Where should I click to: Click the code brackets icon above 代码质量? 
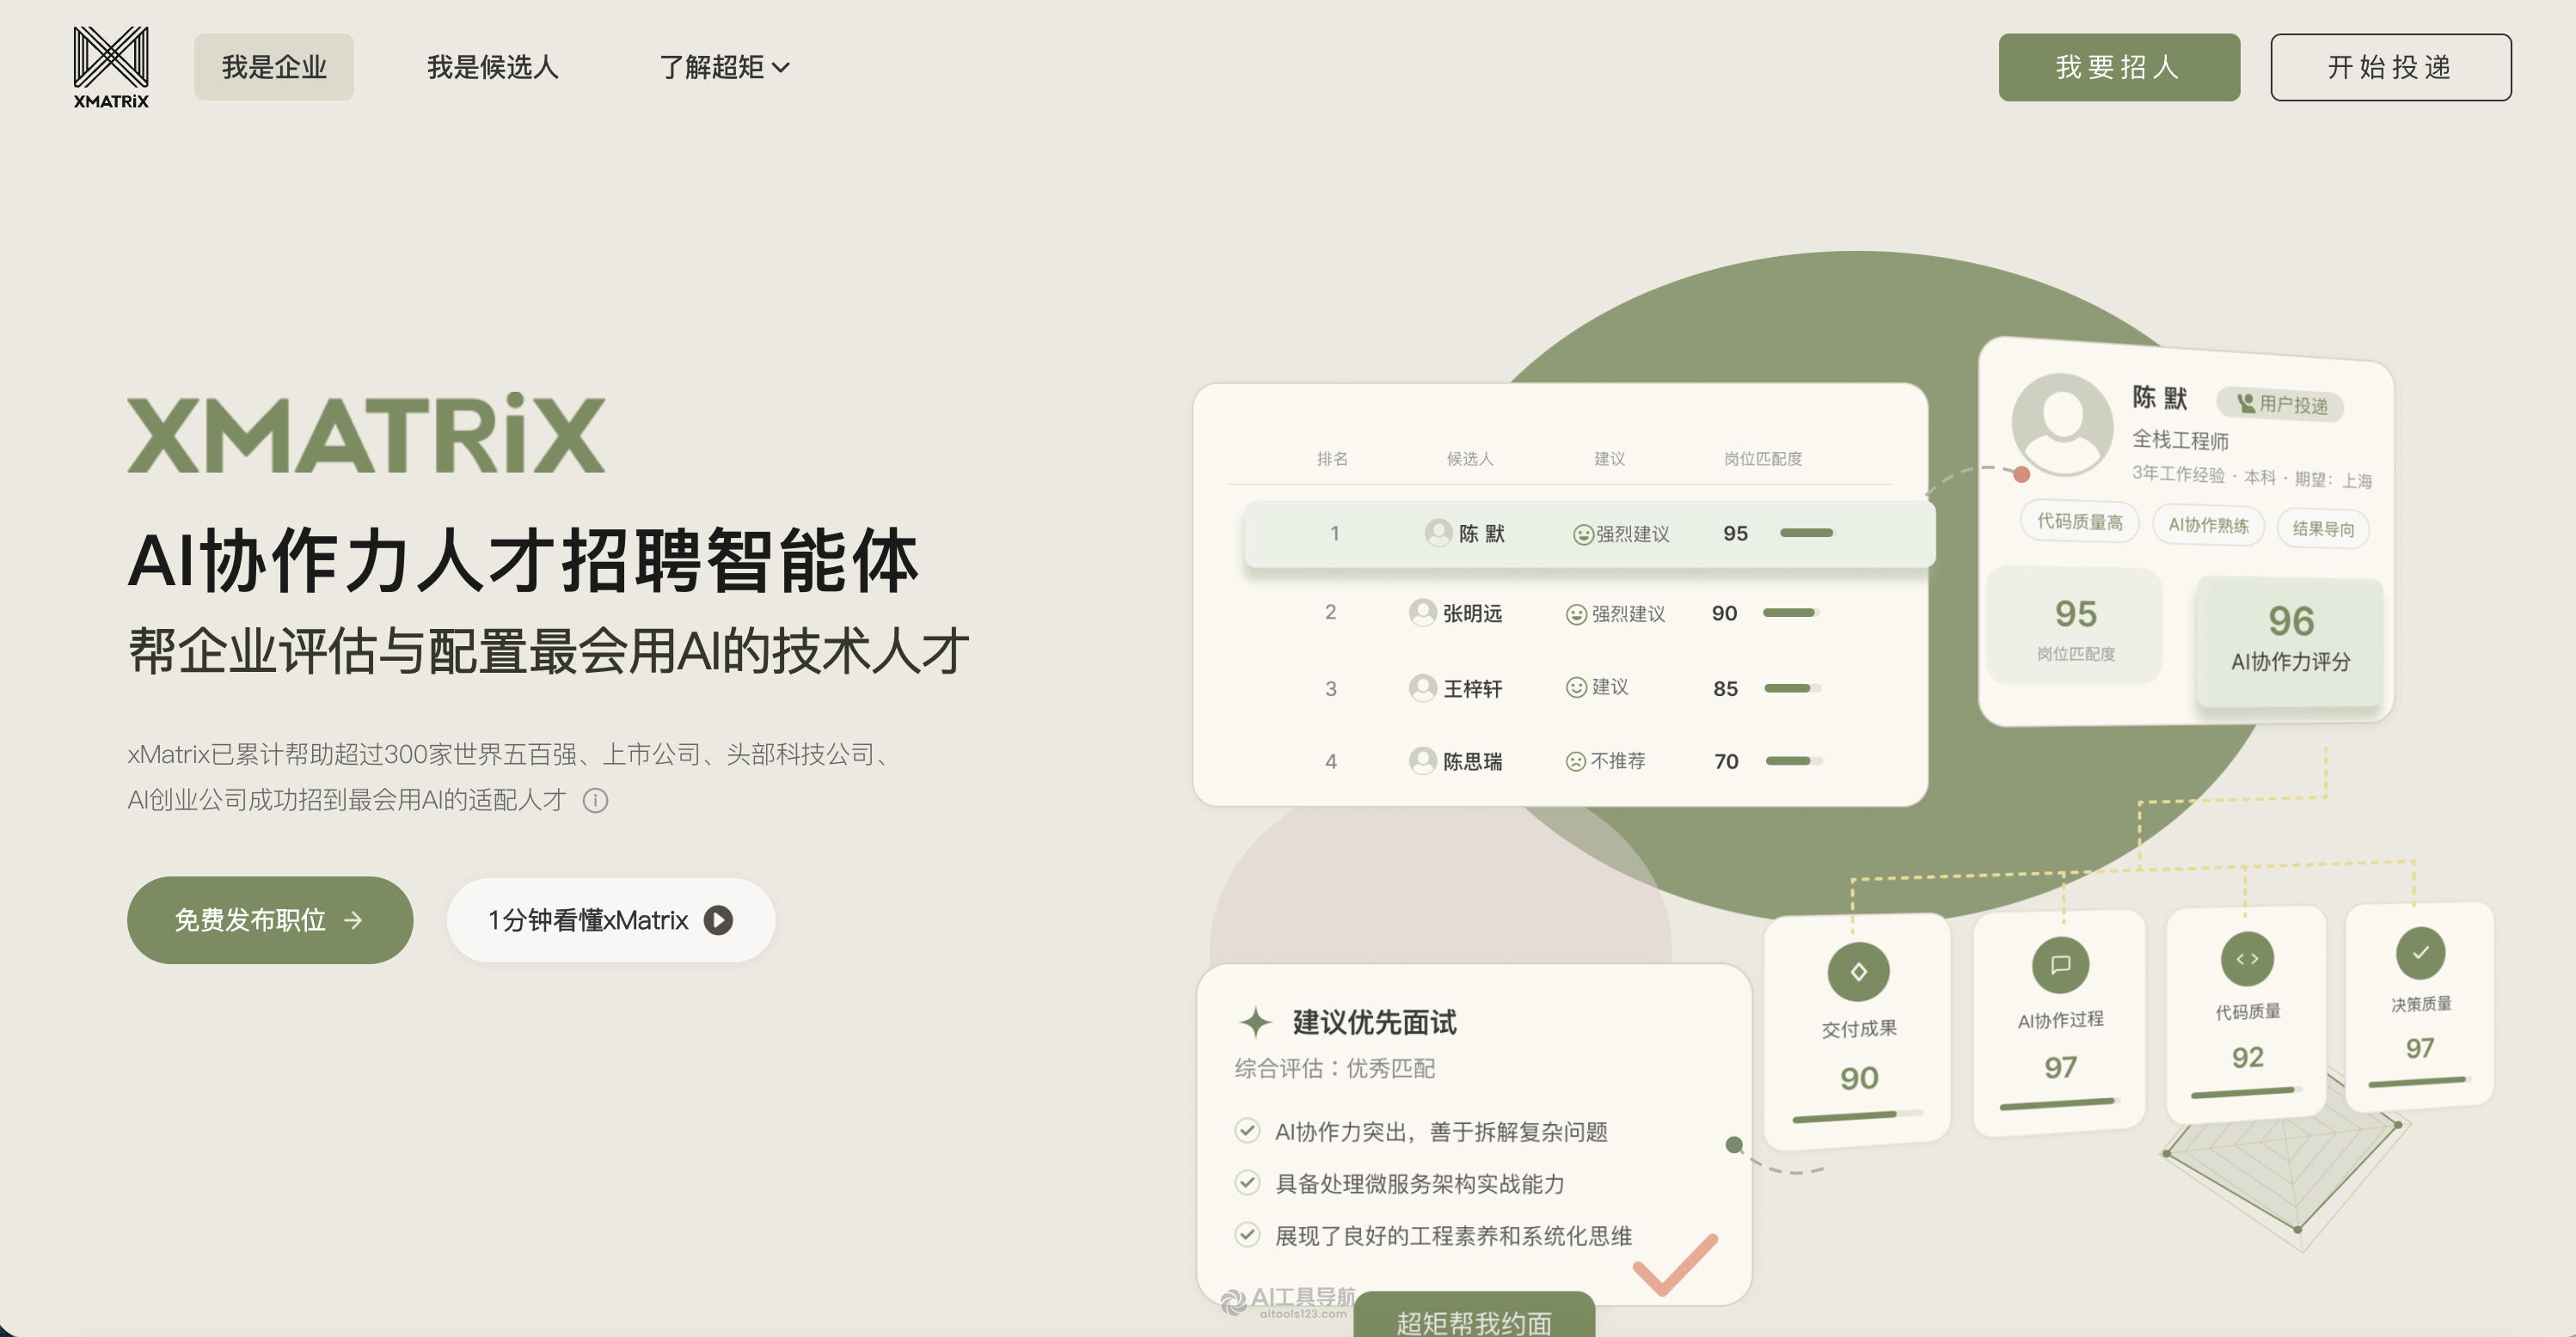(2247, 958)
